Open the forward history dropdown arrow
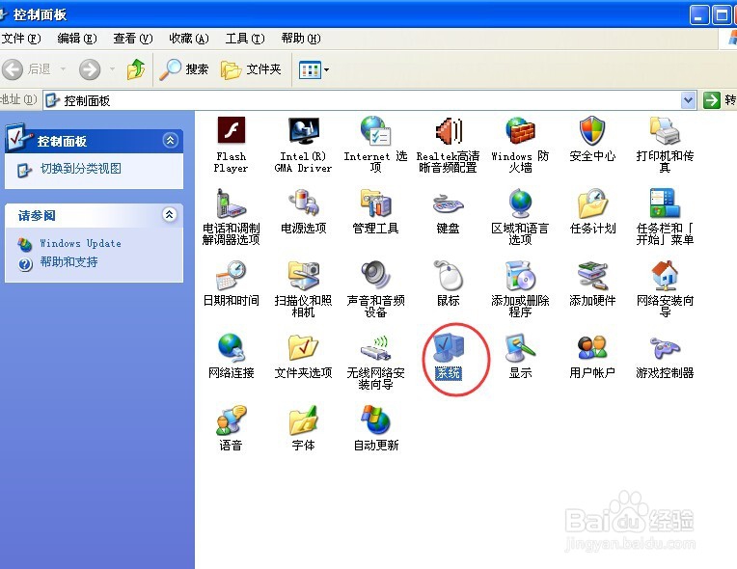The image size is (737, 569). (x=112, y=69)
